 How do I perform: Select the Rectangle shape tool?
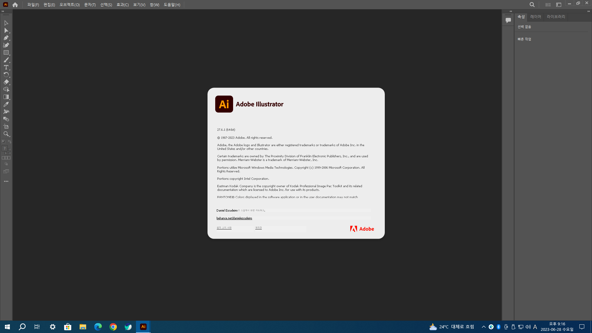(6, 53)
